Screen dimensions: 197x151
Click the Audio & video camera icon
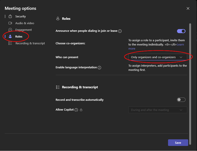click(10, 23)
